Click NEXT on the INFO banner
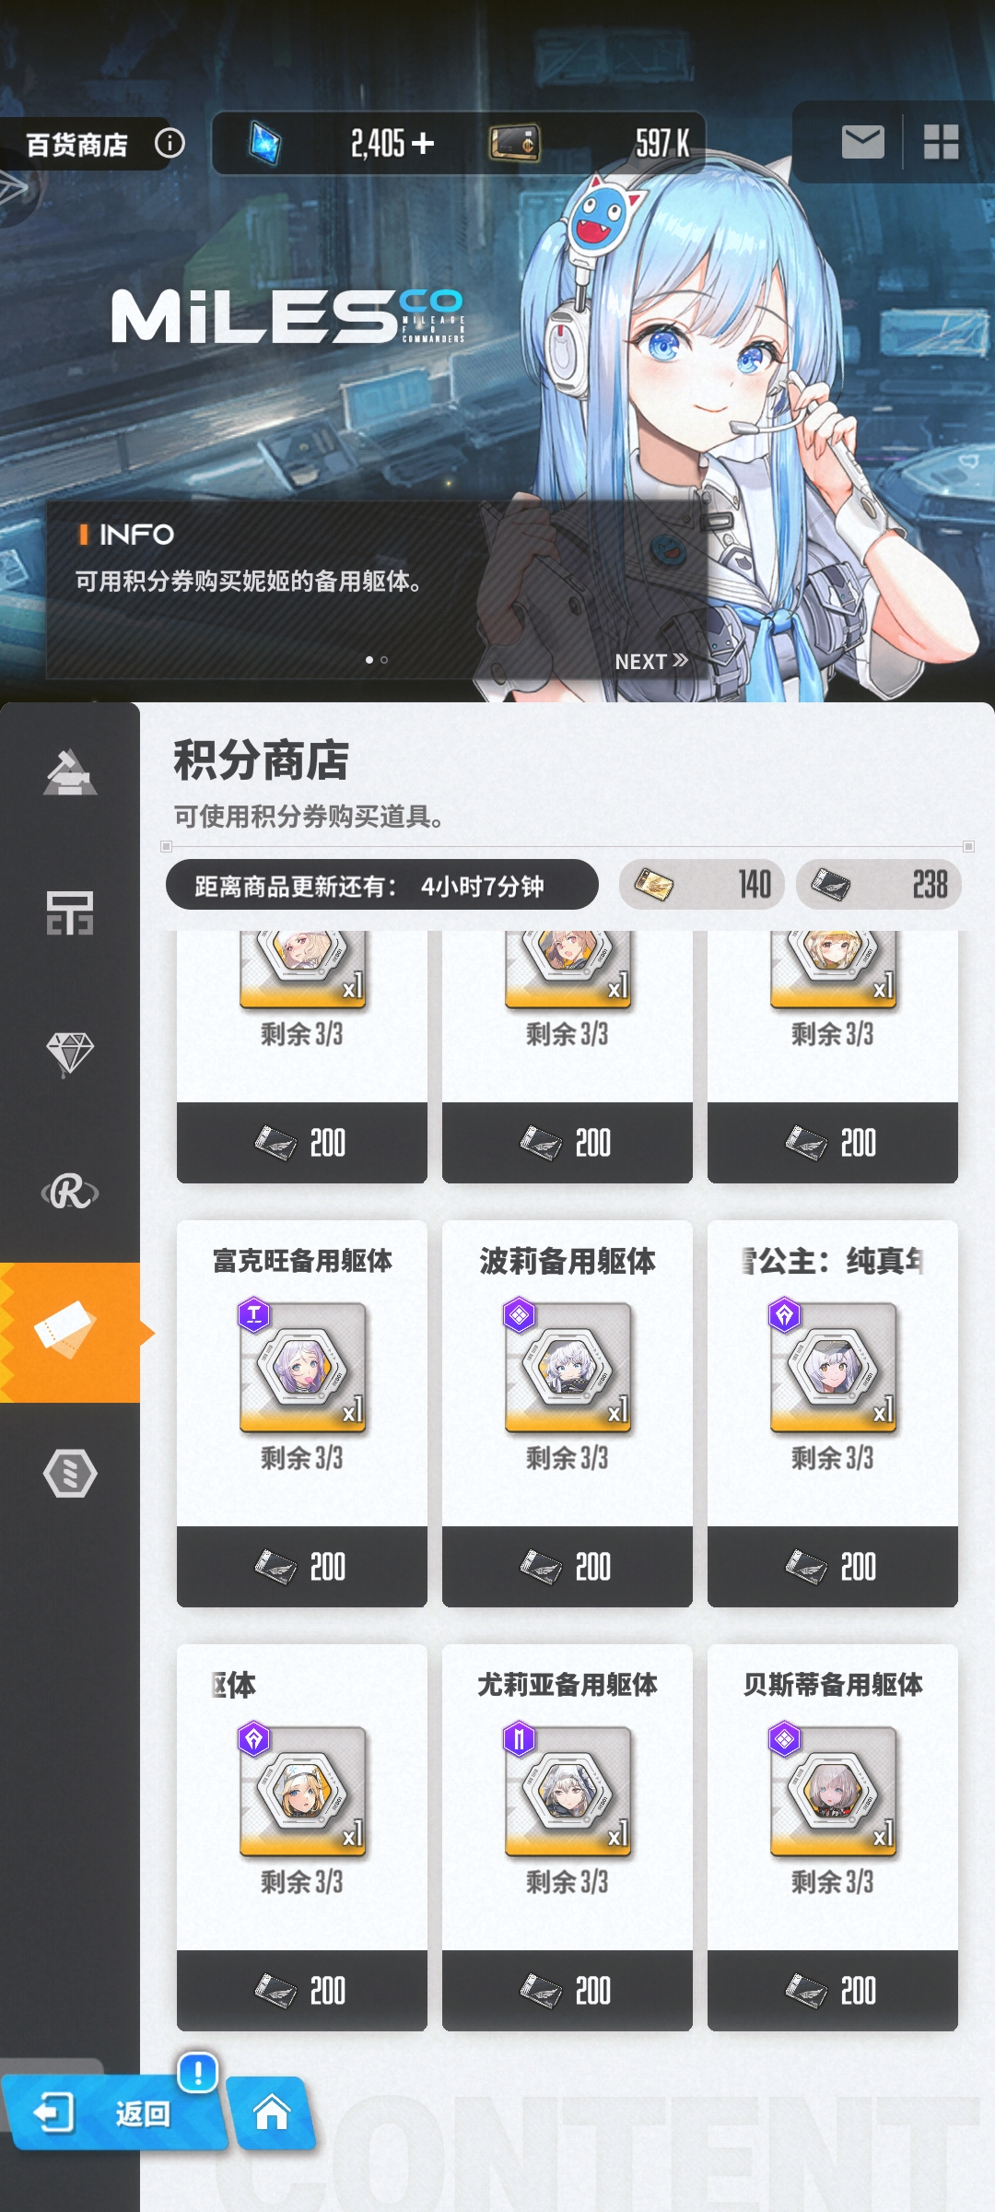 (651, 661)
